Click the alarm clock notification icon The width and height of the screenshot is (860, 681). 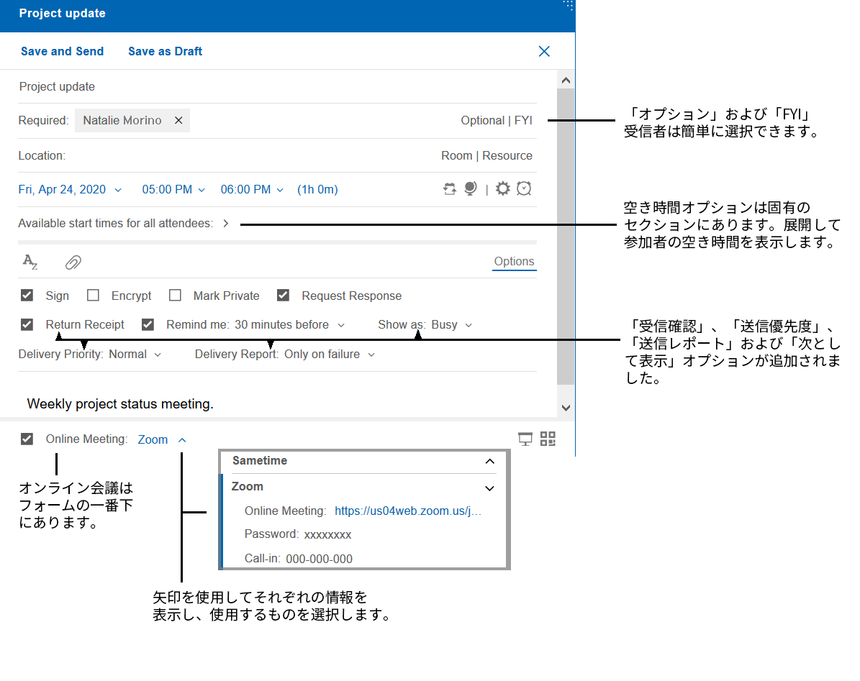524,188
